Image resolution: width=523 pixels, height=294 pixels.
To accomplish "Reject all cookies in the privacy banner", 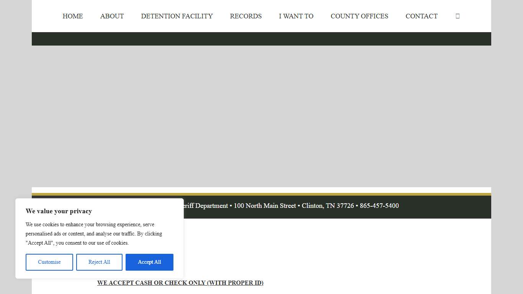I will (99, 262).
